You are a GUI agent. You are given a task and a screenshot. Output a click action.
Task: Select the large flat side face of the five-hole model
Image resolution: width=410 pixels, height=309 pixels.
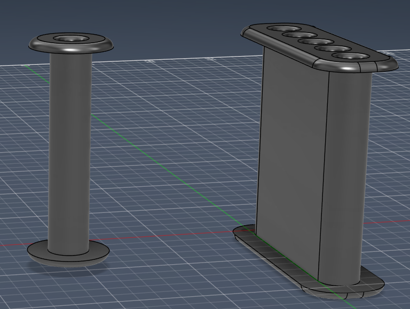[x=291, y=162]
